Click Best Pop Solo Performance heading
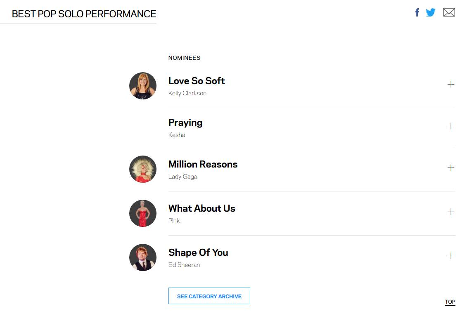The image size is (467, 321). pos(84,14)
